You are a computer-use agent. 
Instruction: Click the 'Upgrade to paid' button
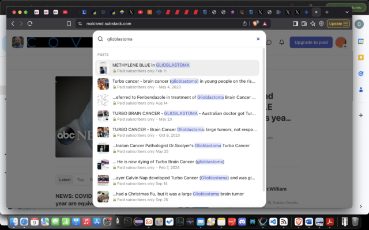pos(311,42)
